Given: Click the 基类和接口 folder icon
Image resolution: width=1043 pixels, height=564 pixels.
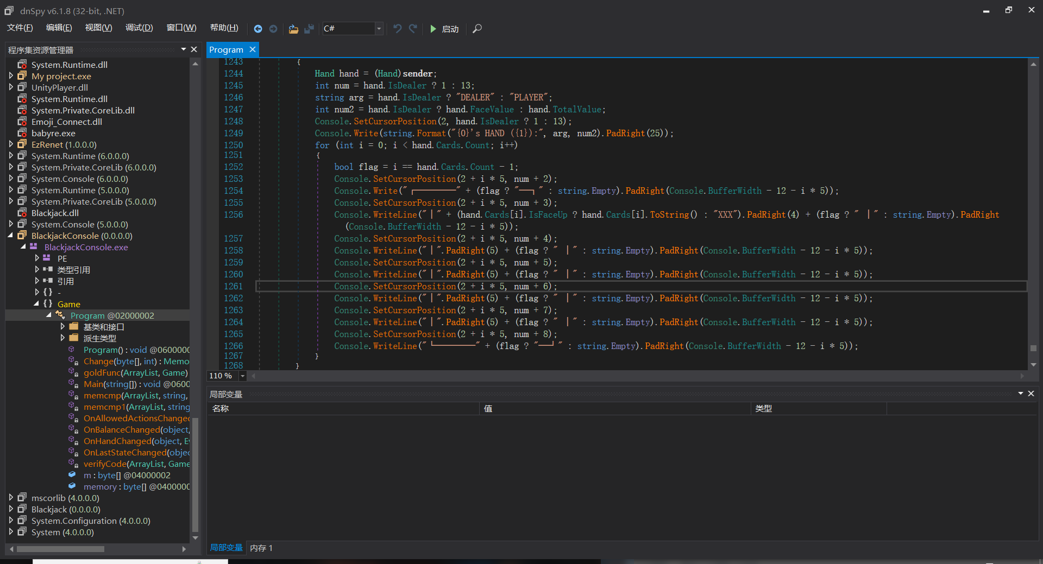Looking at the screenshot, I should (x=74, y=327).
